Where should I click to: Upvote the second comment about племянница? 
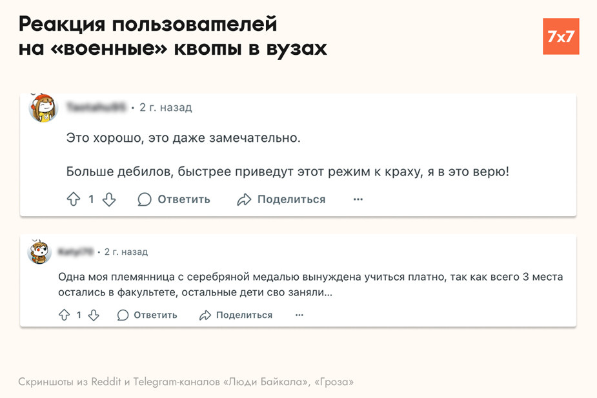(x=64, y=315)
